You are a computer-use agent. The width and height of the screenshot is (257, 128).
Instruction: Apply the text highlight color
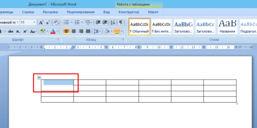click(x=42, y=31)
